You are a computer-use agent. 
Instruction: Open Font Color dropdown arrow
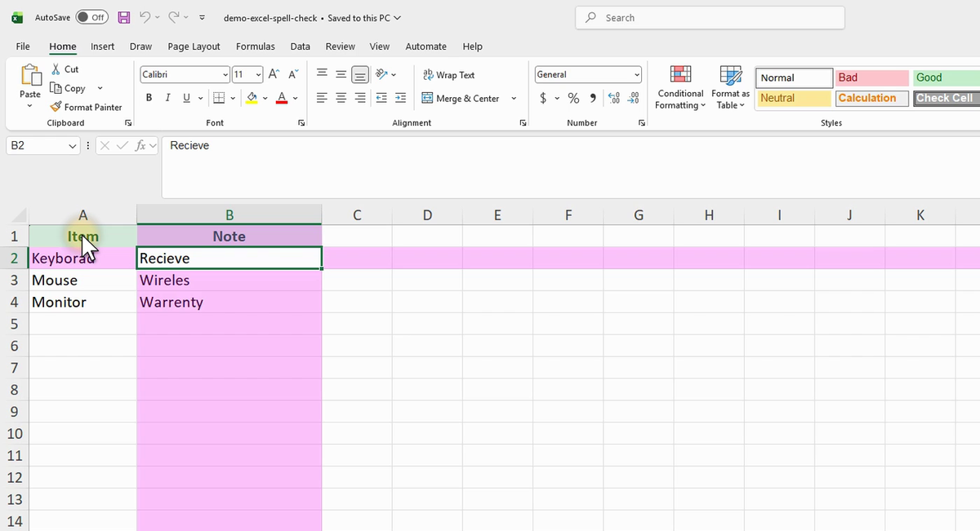(295, 98)
